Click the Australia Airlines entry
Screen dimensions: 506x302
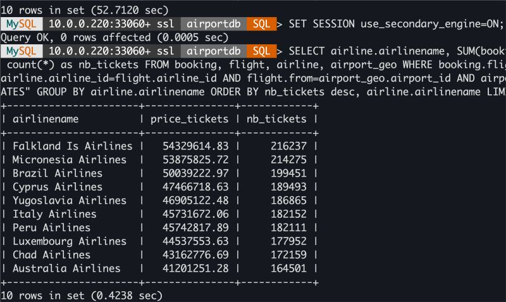click(x=66, y=268)
